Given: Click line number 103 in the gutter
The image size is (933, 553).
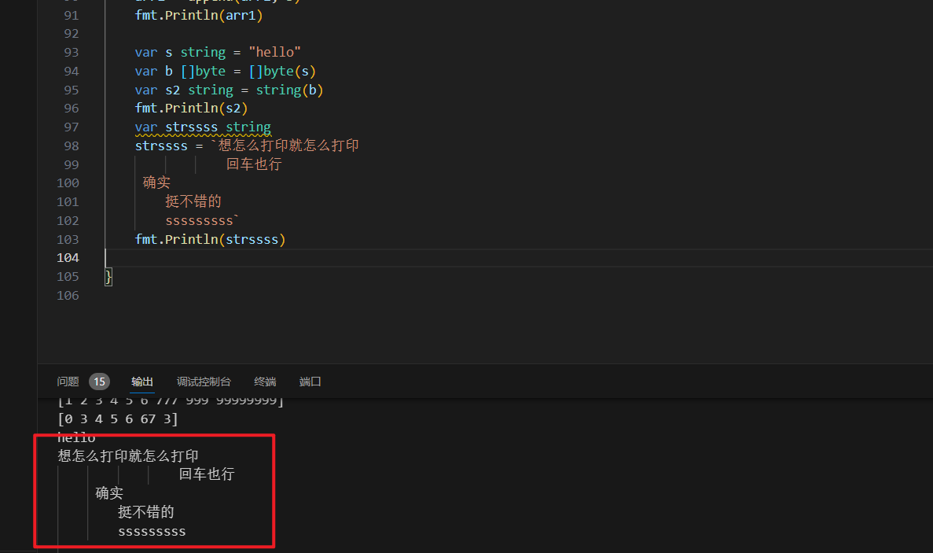Looking at the screenshot, I should [68, 239].
